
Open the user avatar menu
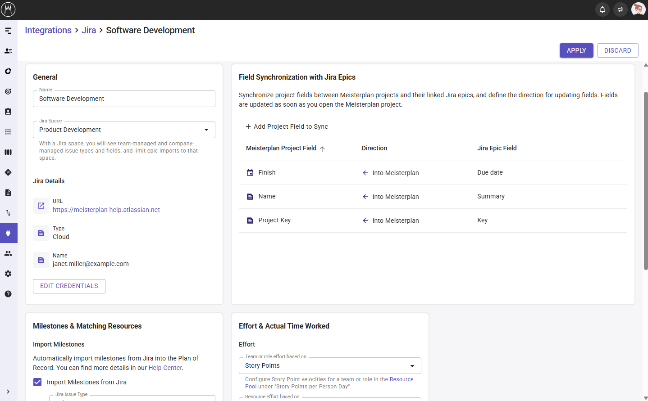[638, 9]
